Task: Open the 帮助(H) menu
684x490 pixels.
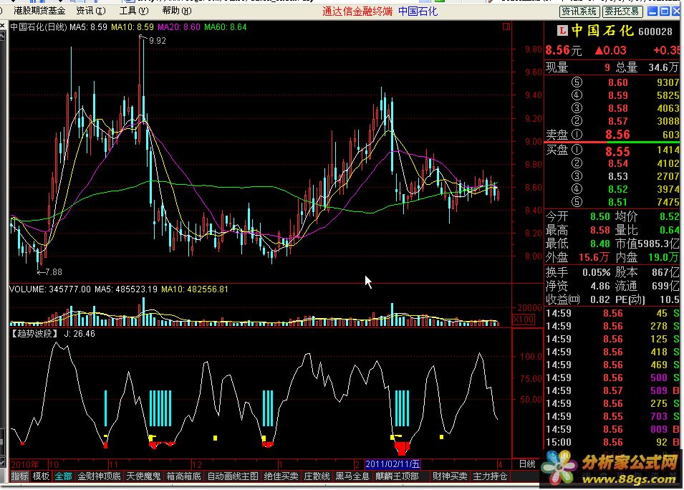Action: 177,11
